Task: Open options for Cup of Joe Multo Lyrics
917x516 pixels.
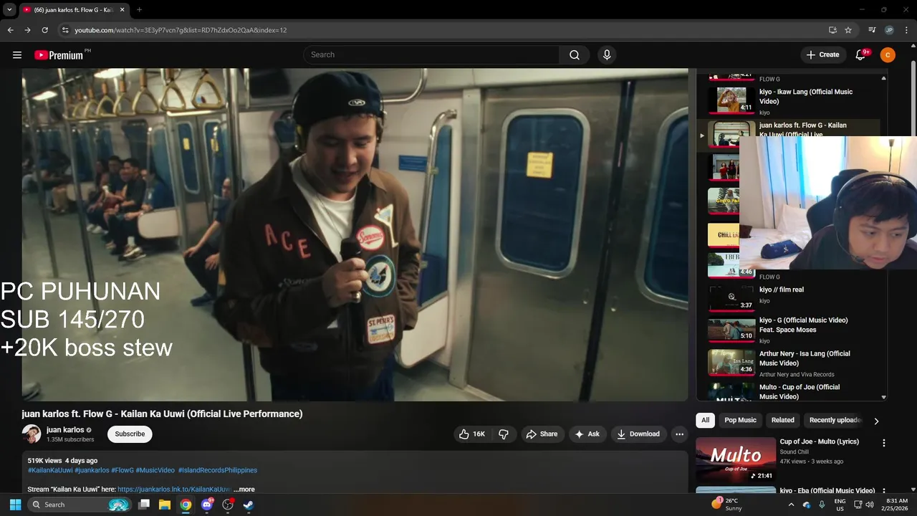Action: click(884, 443)
